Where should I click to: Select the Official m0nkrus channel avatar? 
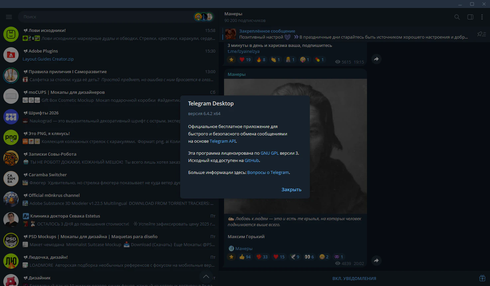pyautogui.click(x=11, y=199)
